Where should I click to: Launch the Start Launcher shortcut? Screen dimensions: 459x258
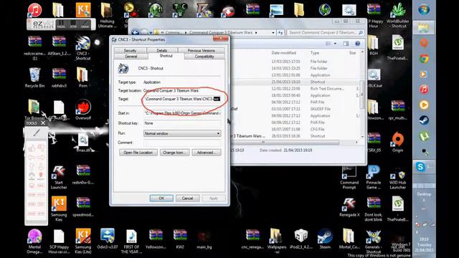pyautogui.click(x=59, y=177)
